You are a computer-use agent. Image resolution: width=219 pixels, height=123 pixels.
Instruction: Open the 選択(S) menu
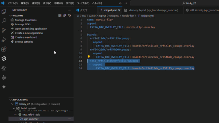coord(36,3)
